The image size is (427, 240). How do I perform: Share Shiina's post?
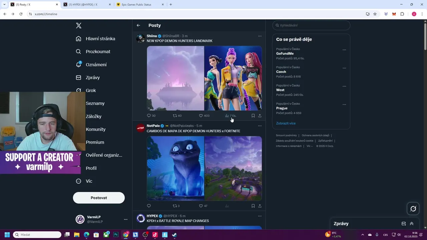(260, 116)
